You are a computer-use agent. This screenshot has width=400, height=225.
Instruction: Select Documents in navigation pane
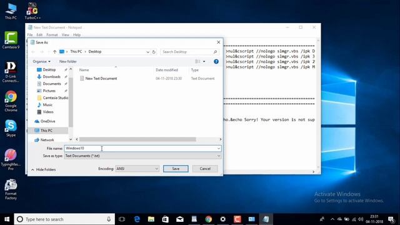[x=52, y=84]
